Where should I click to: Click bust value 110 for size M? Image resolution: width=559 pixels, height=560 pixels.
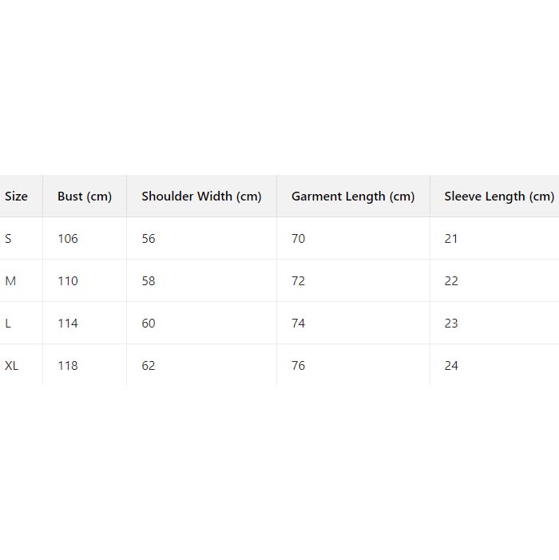(68, 281)
